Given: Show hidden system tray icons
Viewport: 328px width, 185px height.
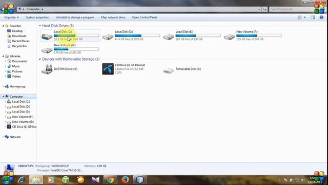Looking at the screenshot, I should click(280, 180).
